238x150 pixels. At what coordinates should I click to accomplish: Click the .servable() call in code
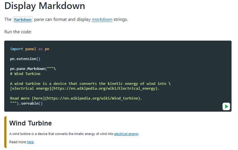(31, 103)
